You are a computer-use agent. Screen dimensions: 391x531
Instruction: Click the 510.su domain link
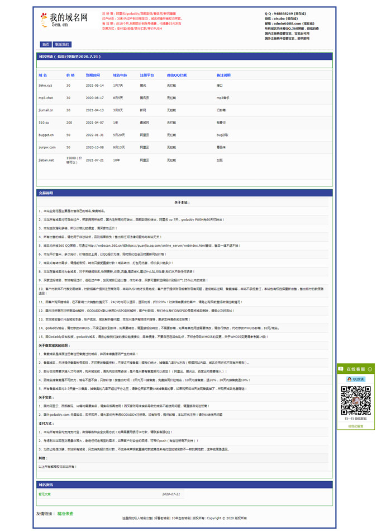[44, 123]
